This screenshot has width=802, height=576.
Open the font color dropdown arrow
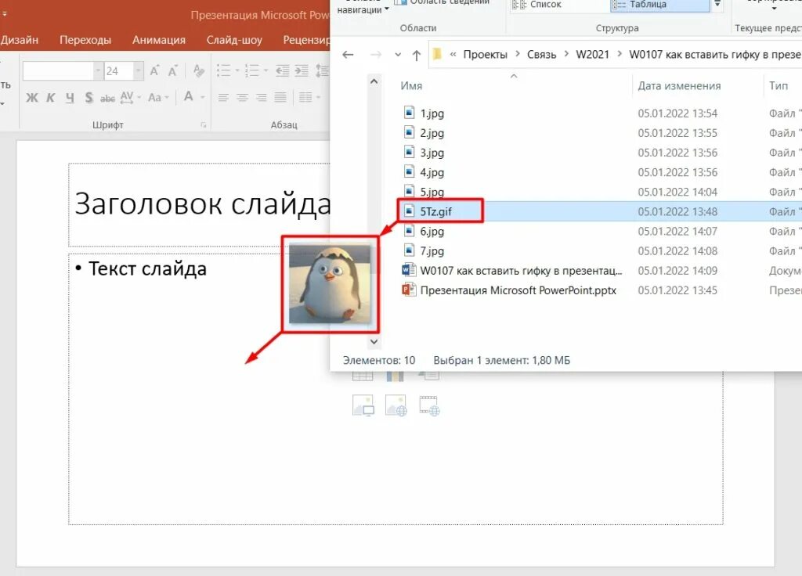pos(203,97)
